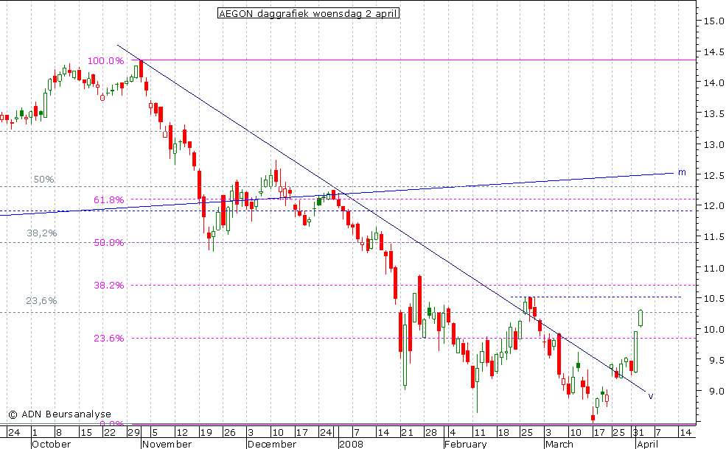
Task: Select the gray "50%" level label
Action: tap(44, 180)
